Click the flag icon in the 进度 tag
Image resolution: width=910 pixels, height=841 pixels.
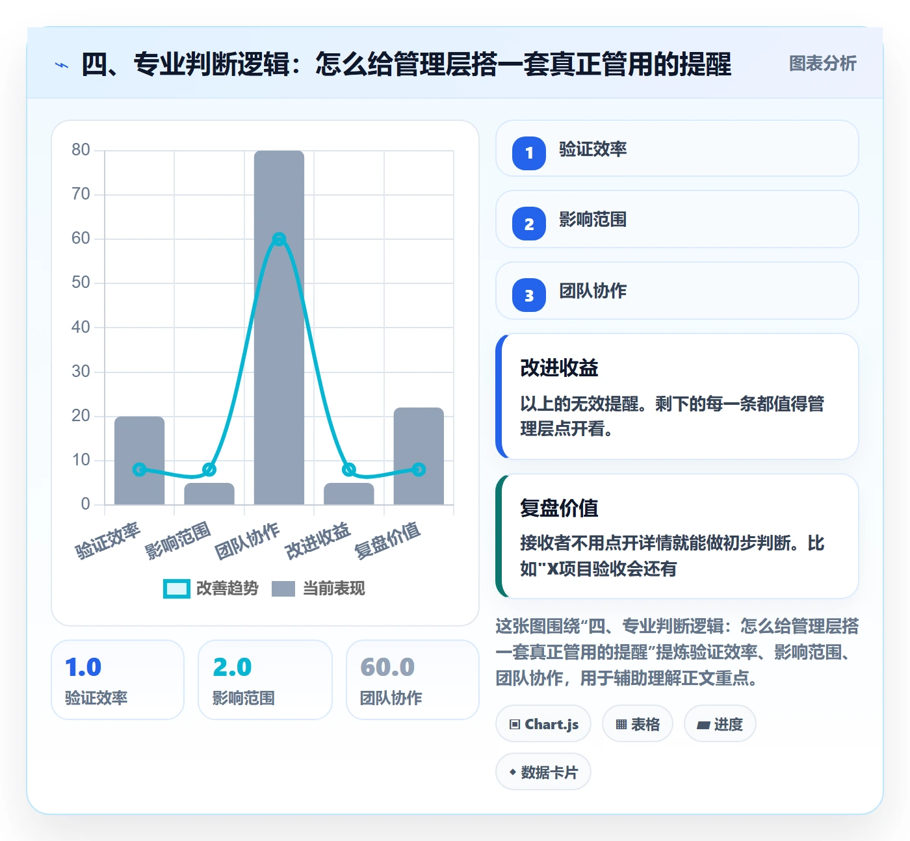pos(703,725)
